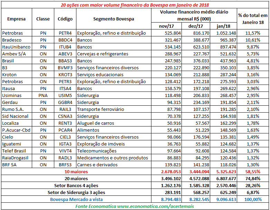Select the nov/17 column header
The image size is (270, 210).
pos(166,26)
